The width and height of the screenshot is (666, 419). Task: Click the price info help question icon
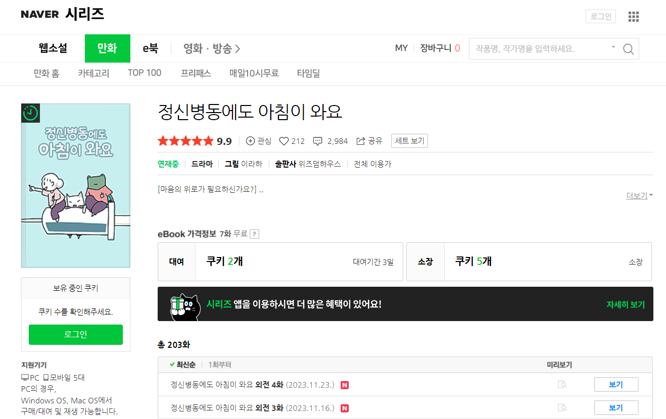(255, 234)
